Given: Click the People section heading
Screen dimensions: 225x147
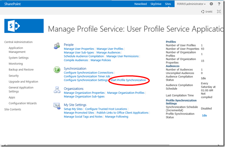Looking at the screenshot, I should coord(69,45).
